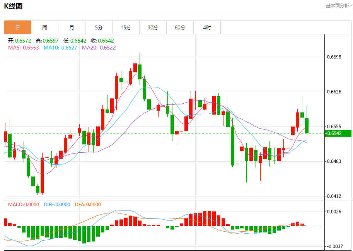Click the DEA value label
This screenshot has height=251, width=353.
tap(87, 205)
